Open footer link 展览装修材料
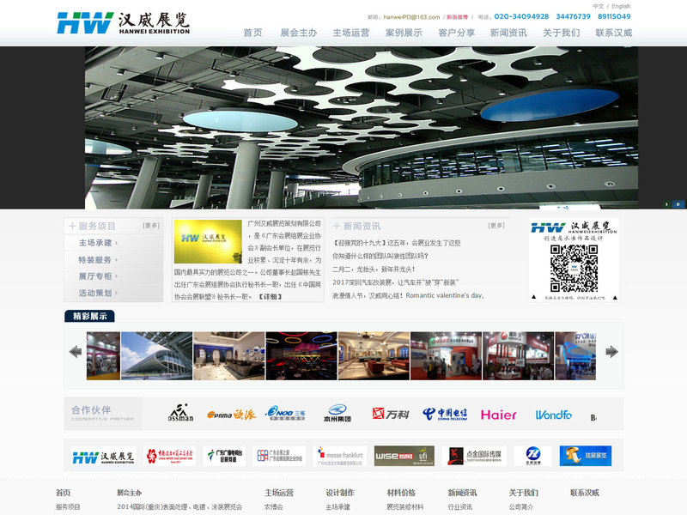Screen dimensions: 687x515 click(404, 506)
